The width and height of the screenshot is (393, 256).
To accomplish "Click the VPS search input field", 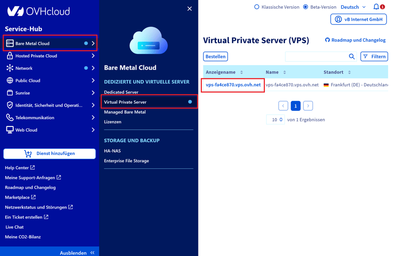I will click(316, 56).
